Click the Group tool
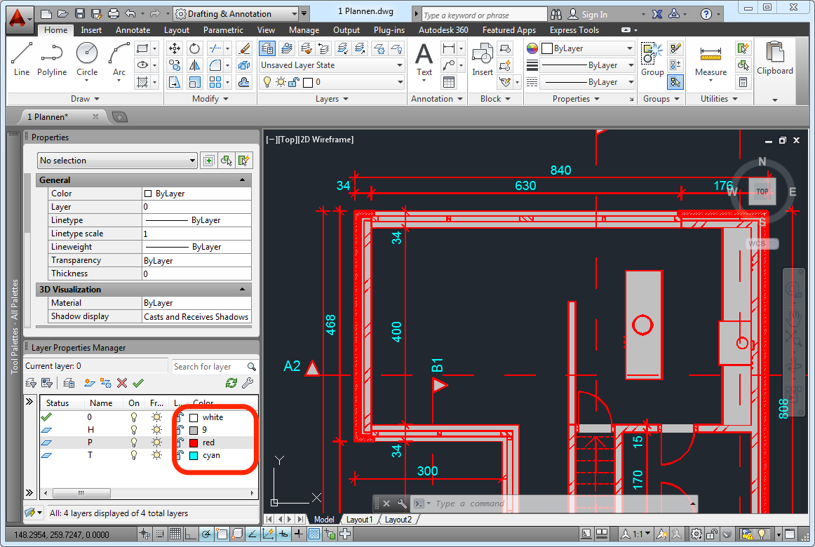Image resolution: width=815 pixels, height=547 pixels. click(652, 59)
